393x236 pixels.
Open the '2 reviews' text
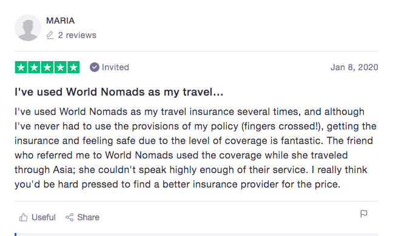pos(77,35)
